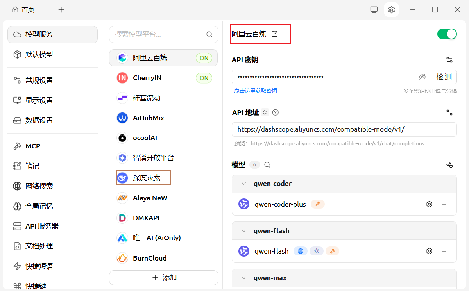Screen dimensions: 469x291
Task: Search models with 模型 magnifier icon
Action: [x=267, y=165]
